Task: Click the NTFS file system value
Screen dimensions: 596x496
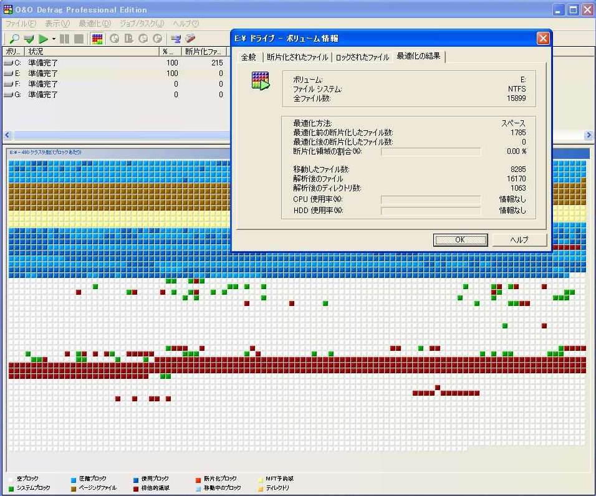Action: click(517, 89)
